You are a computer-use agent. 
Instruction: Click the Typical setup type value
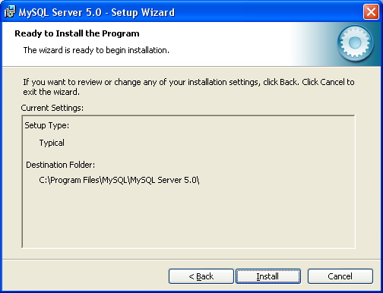point(52,143)
